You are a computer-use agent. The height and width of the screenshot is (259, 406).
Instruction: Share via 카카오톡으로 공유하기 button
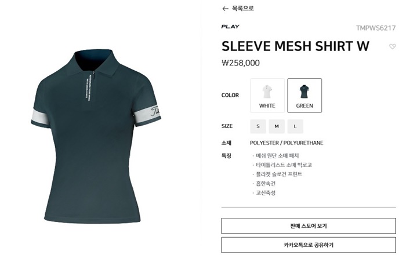(x=309, y=245)
